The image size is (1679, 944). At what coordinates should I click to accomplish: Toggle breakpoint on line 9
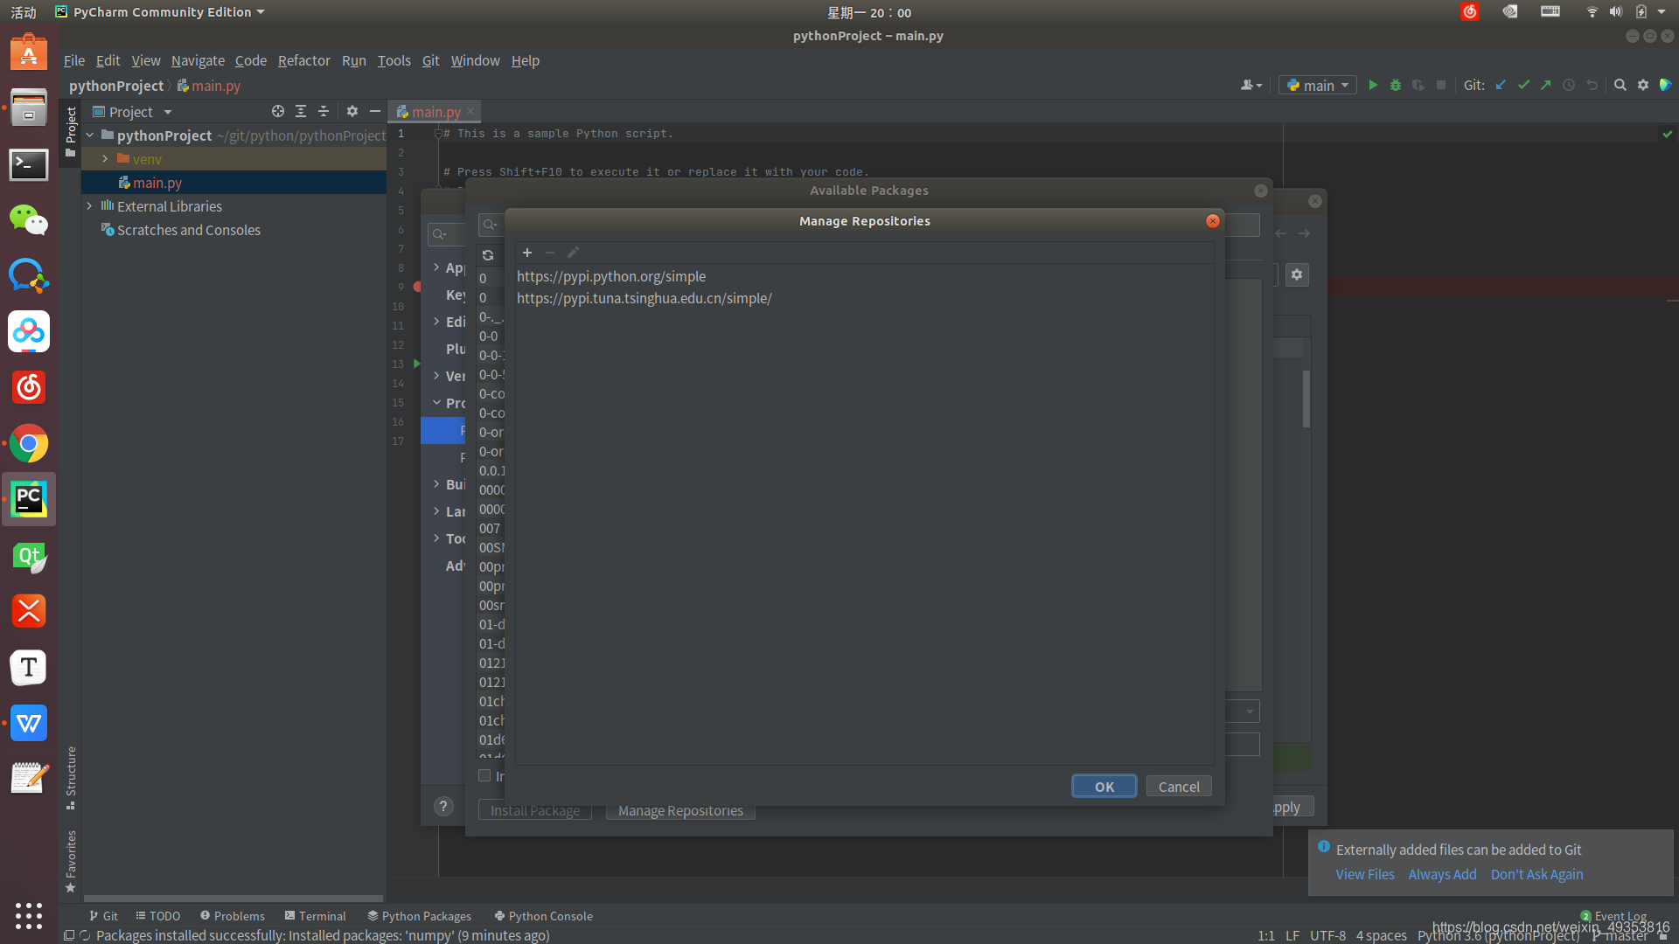coord(417,287)
